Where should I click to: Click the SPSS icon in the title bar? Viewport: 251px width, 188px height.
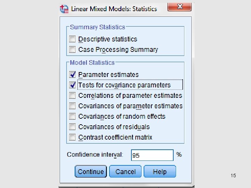point(64,9)
